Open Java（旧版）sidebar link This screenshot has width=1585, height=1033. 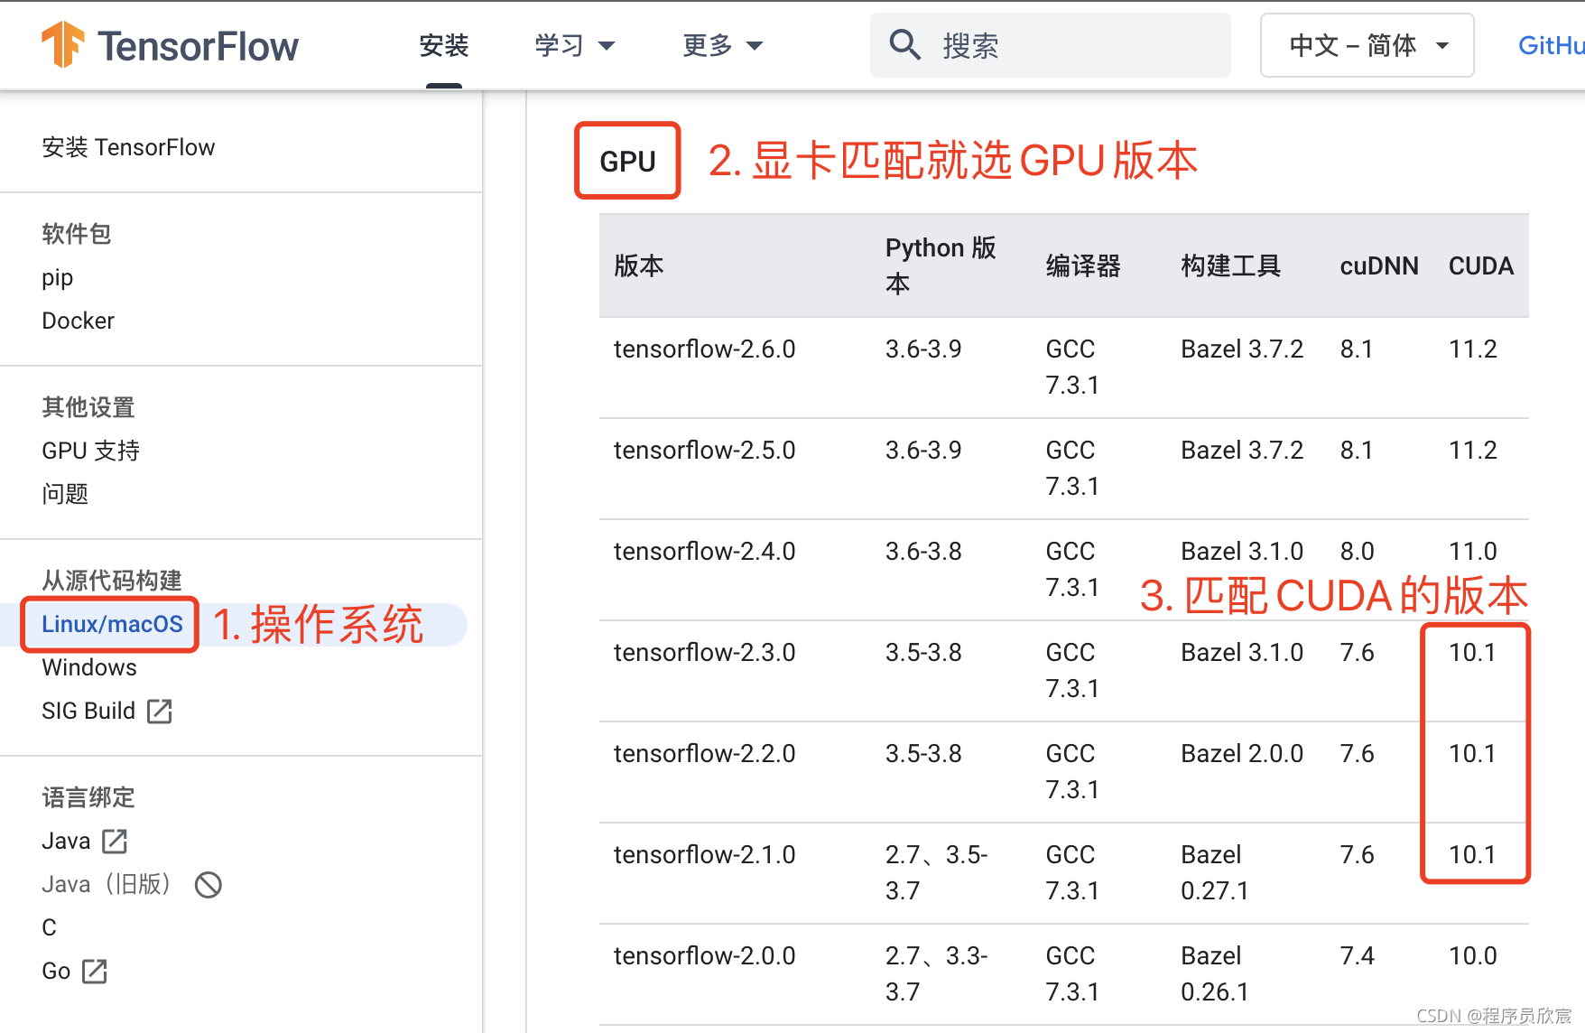pos(107,884)
